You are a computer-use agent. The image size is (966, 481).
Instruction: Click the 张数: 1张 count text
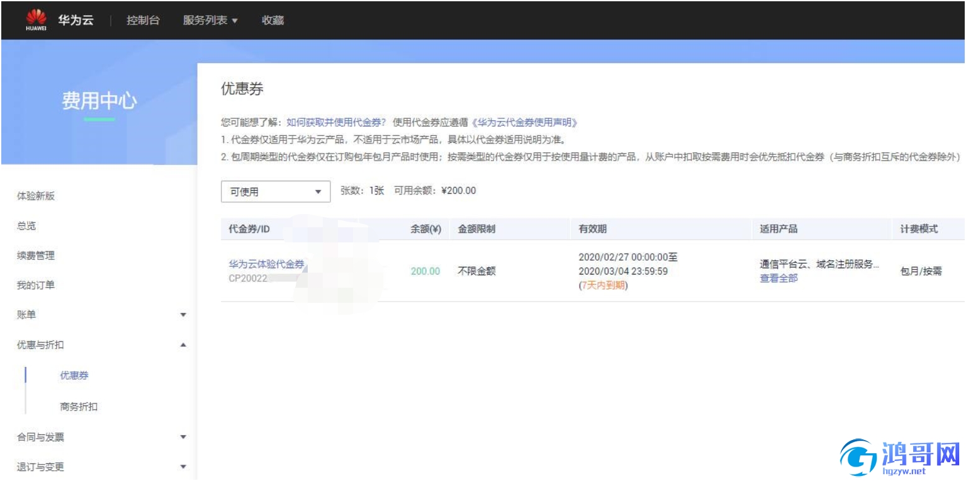362,191
